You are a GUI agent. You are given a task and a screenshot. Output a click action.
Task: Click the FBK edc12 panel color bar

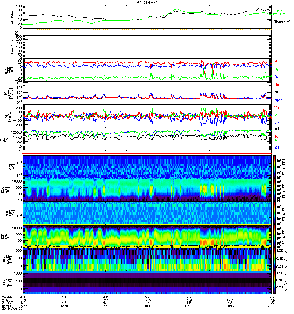click(x=274, y=259)
